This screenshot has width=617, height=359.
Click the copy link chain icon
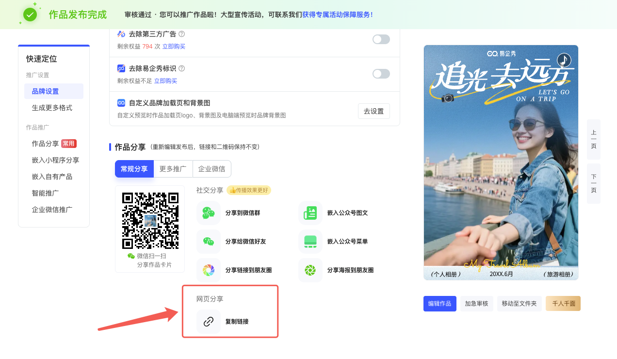tap(209, 321)
